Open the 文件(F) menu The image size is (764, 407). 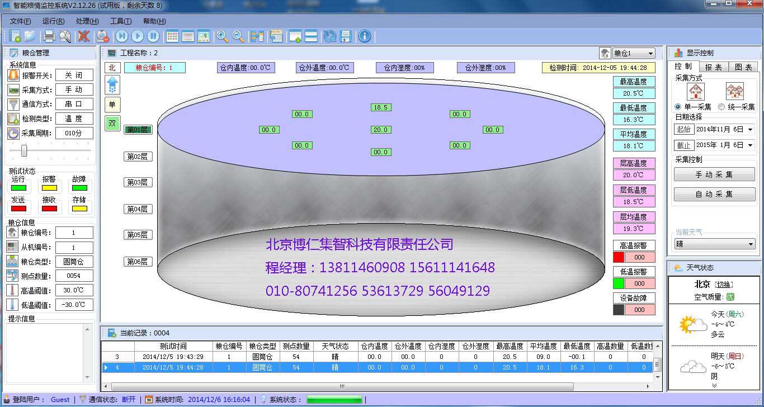(x=20, y=21)
